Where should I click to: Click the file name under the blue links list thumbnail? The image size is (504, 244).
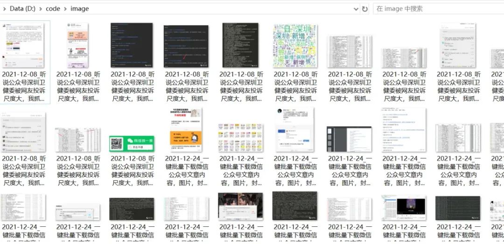404,170
